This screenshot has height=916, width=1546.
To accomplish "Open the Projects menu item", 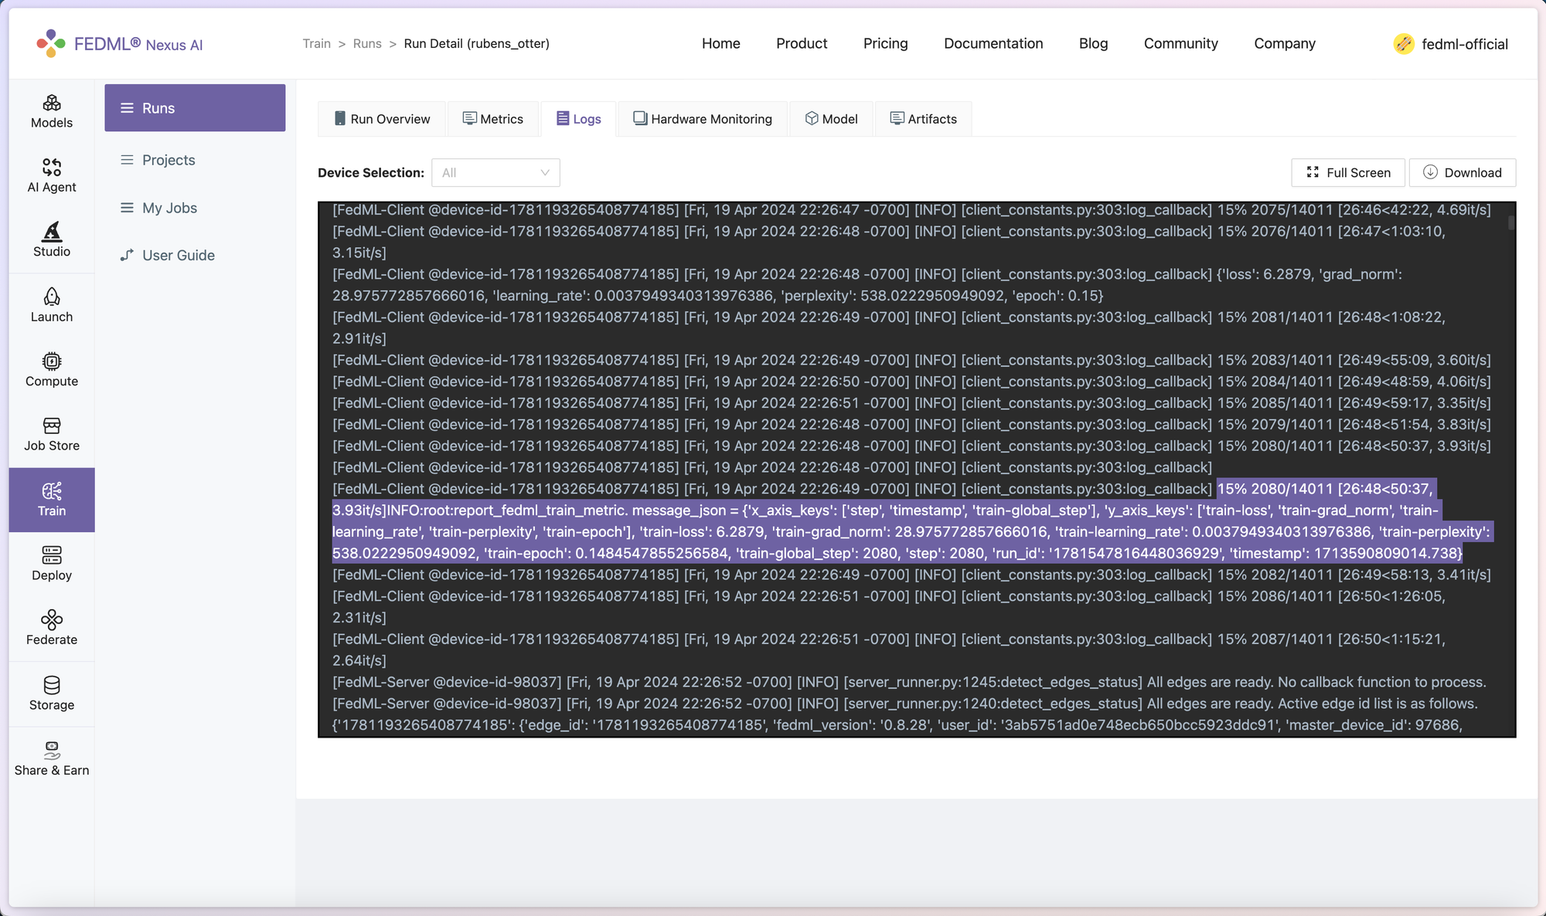I will coord(169,160).
